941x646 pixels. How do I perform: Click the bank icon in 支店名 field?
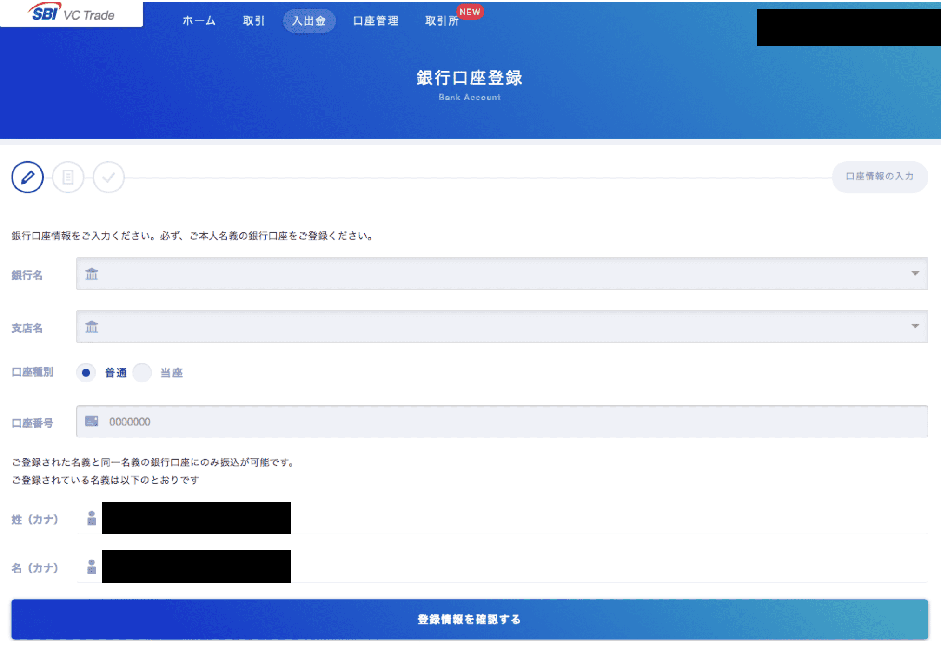click(x=92, y=327)
